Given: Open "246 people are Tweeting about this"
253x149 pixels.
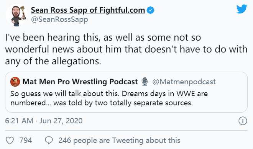Looking at the screenshot, I should click(119, 140).
